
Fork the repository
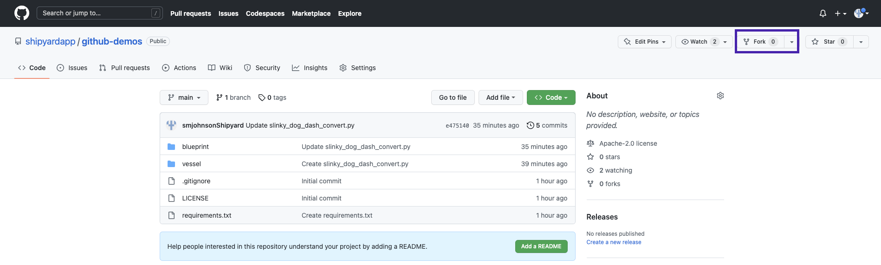pos(761,42)
